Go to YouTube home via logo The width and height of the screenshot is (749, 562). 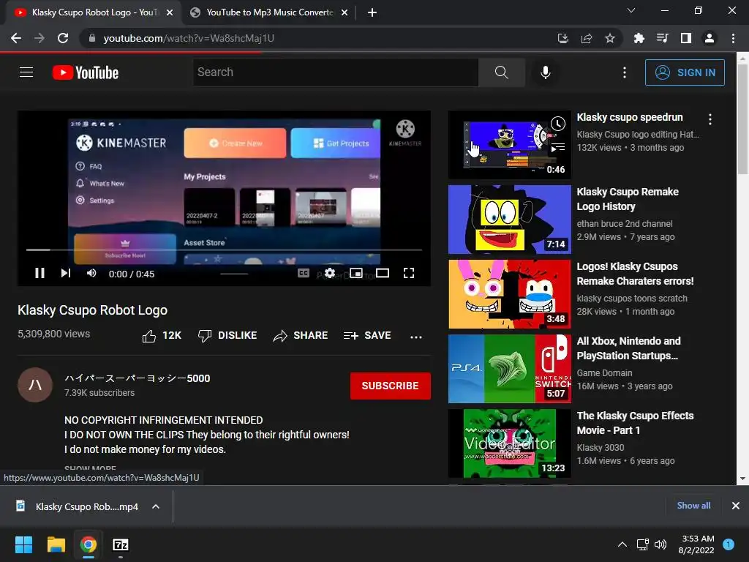click(x=86, y=72)
